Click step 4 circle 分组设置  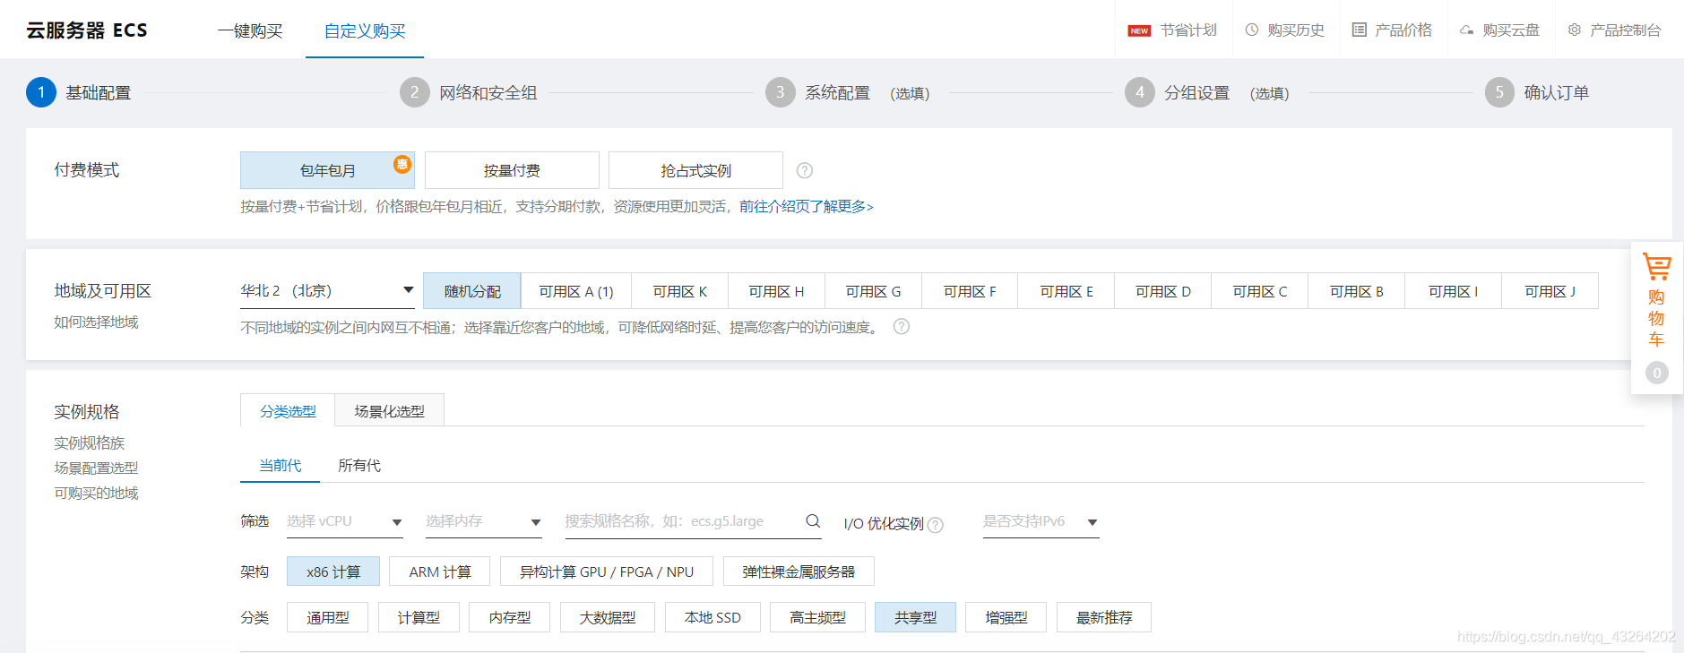pos(1140,92)
